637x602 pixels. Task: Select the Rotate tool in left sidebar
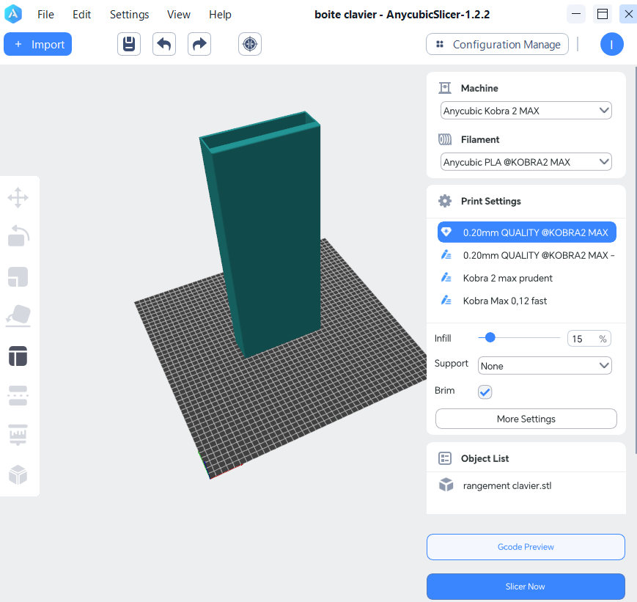18,236
